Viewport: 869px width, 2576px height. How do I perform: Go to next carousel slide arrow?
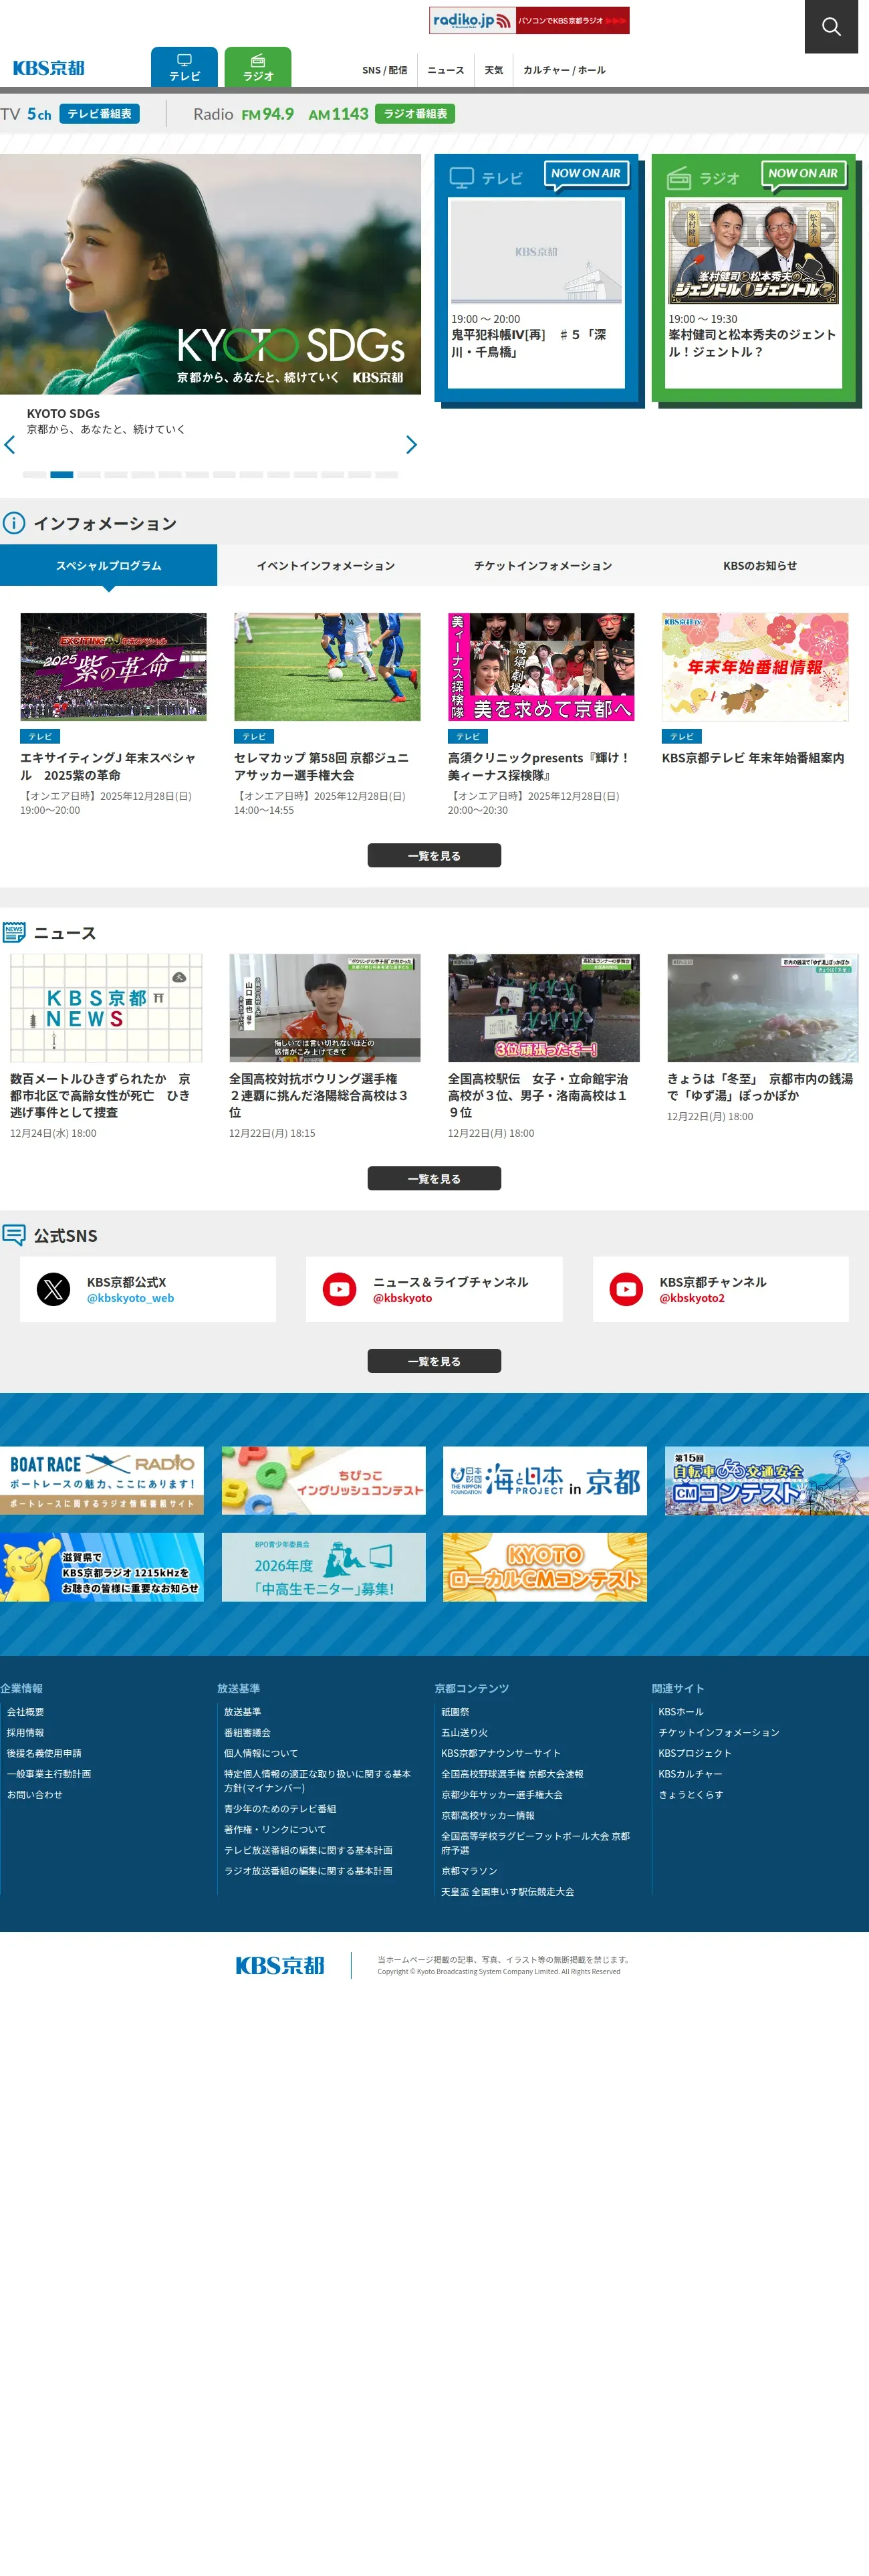tap(411, 445)
